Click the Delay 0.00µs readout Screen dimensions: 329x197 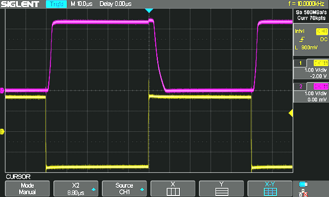point(115,4)
